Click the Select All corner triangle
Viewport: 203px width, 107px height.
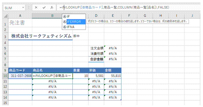coord(6,16)
